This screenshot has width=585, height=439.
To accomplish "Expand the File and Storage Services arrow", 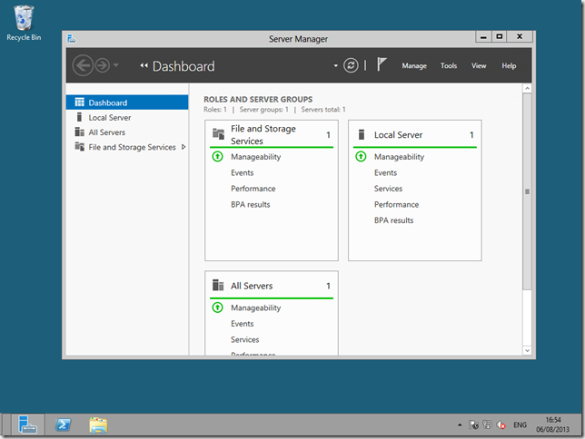I will click(183, 147).
